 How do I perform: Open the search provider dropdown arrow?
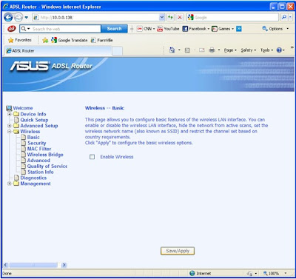click(x=290, y=17)
